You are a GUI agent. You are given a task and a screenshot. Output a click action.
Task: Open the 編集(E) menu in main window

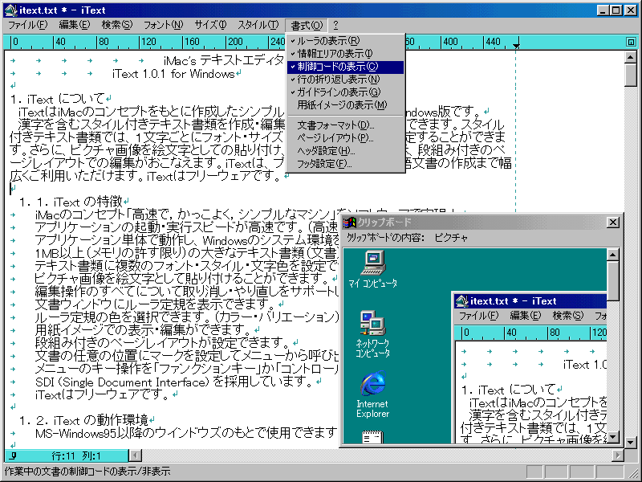click(x=74, y=25)
